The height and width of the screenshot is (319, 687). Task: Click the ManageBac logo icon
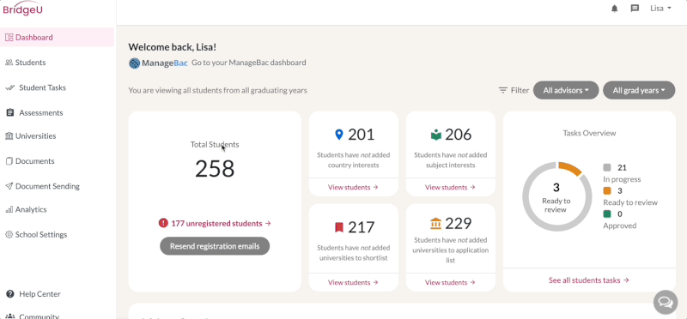[134, 63]
